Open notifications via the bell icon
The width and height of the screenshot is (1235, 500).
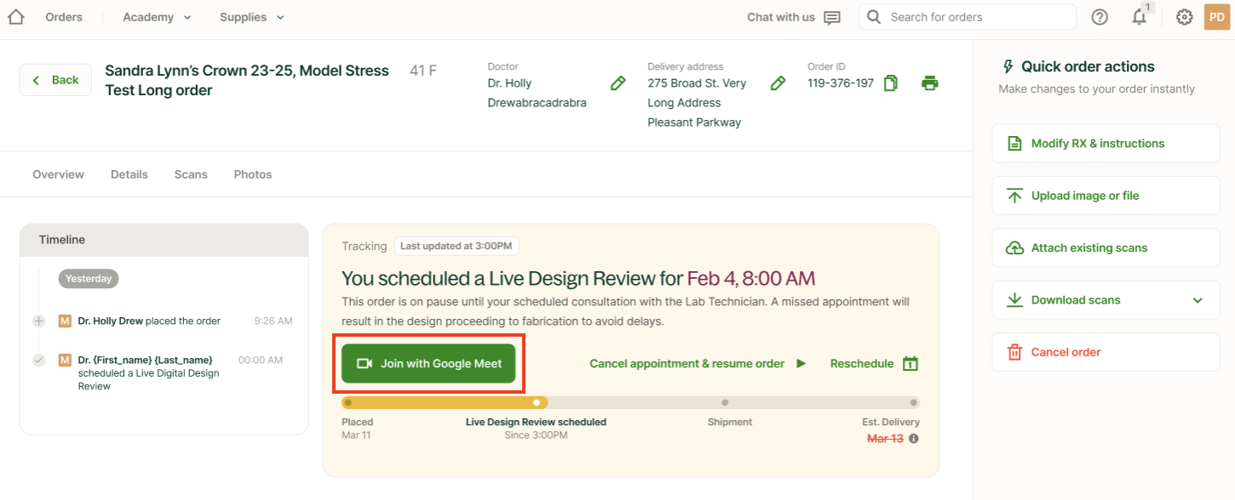click(x=1140, y=17)
